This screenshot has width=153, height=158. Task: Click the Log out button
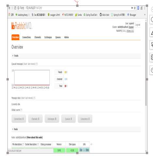click(138, 25)
